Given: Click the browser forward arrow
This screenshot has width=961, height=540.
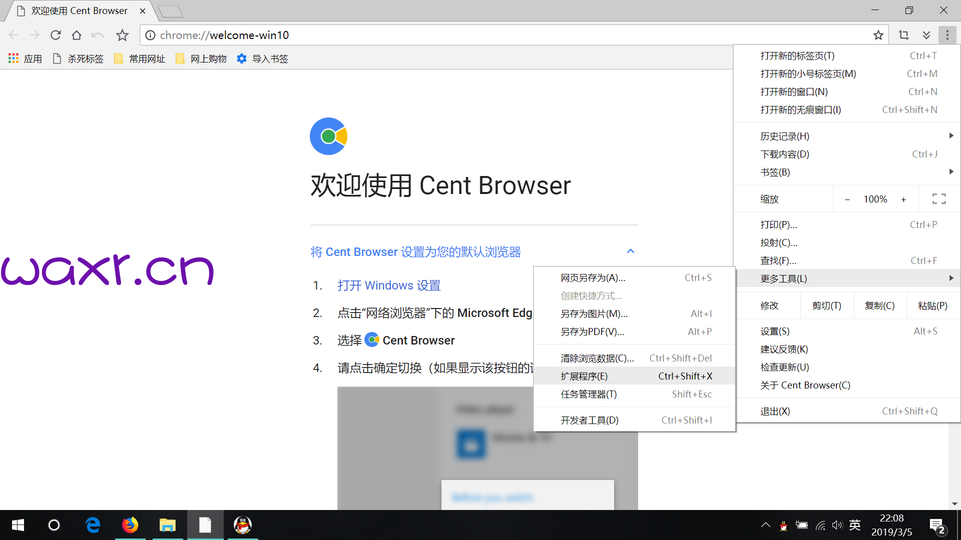Looking at the screenshot, I should pos(35,35).
